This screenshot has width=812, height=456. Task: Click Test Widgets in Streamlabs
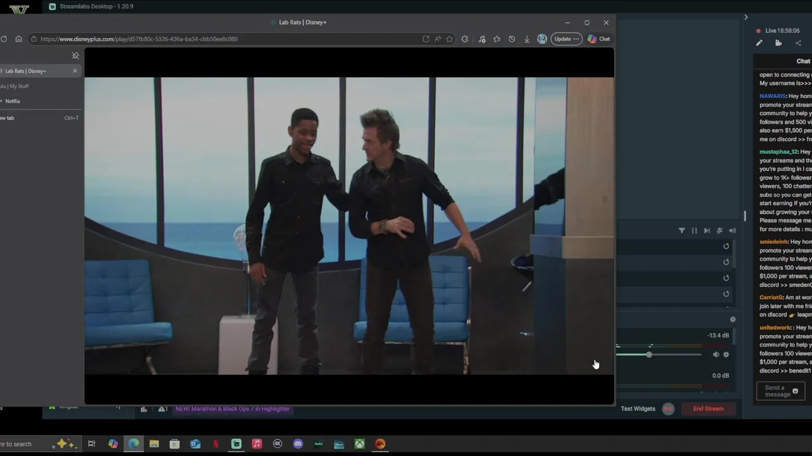[638, 408]
